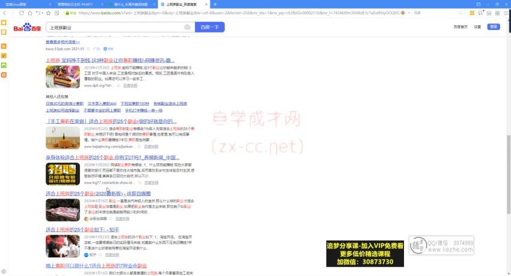Screen dimensions: 511x276
Task: Click the gear icon at bottom-left corner
Action: 4,271
